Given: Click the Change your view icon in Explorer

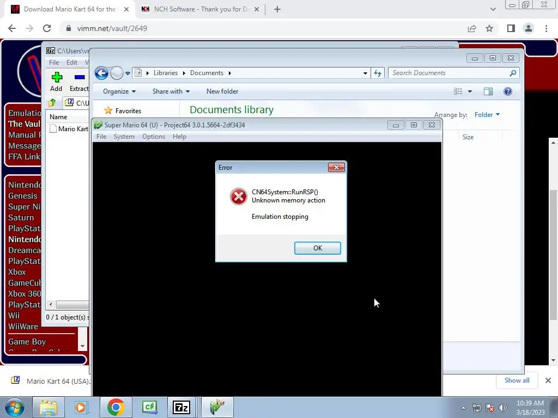Looking at the screenshot, I should (458, 91).
